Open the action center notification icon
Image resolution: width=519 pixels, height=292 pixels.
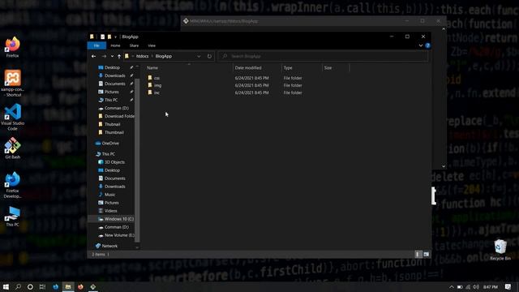(x=508, y=286)
